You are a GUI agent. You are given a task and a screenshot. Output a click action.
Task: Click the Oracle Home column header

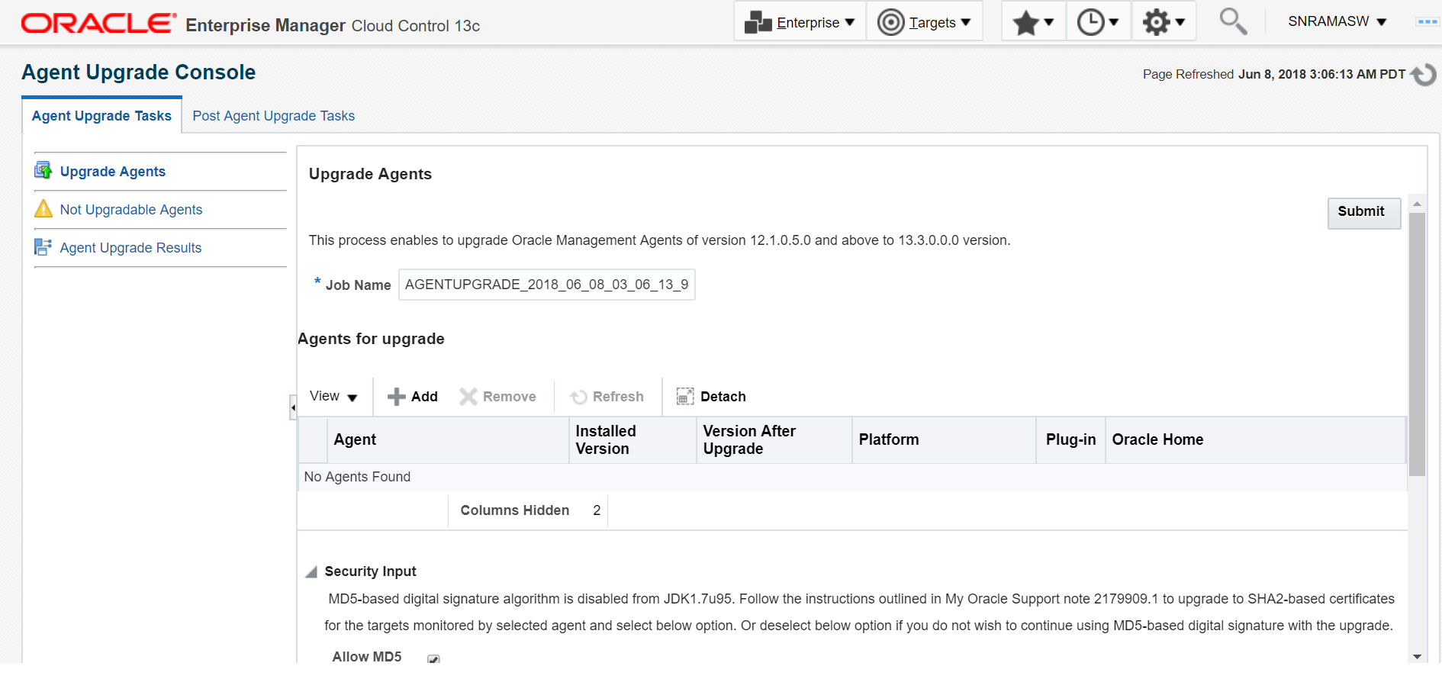1255,440
